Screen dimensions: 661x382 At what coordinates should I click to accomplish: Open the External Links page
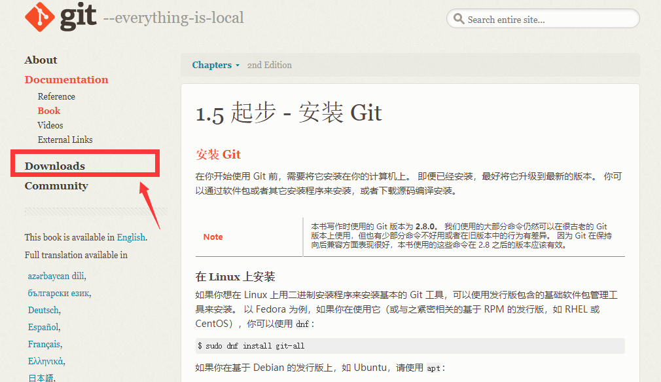[65, 139]
